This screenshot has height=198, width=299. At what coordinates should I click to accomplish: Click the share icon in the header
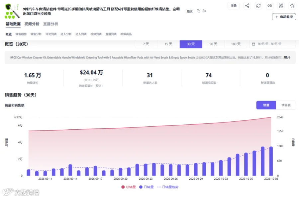(247, 6)
